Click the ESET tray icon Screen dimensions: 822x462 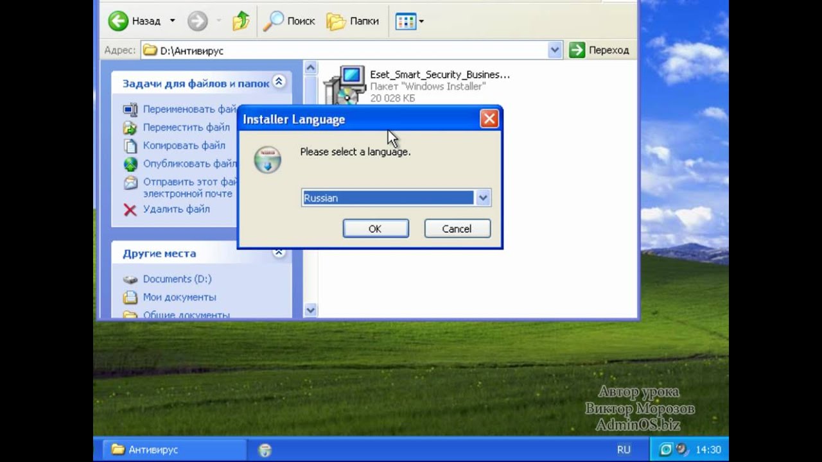pos(666,449)
